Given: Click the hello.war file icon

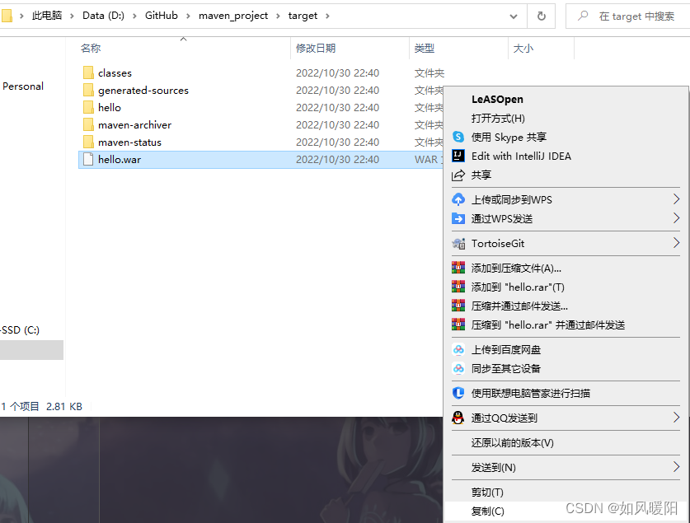Looking at the screenshot, I should pyautogui.click(x=88, y=159).
